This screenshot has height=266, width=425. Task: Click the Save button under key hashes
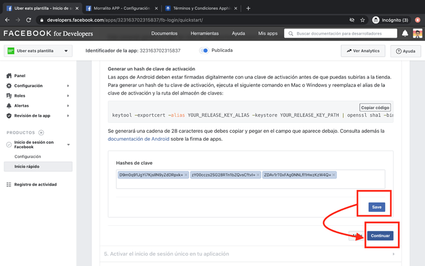point(376,207)
